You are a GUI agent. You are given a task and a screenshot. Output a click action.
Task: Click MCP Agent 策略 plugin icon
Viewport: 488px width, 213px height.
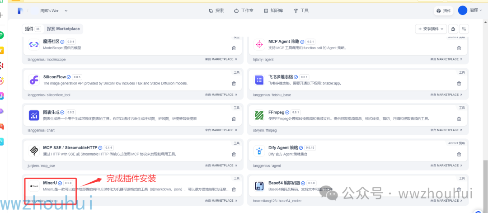(x=259, y=44)
